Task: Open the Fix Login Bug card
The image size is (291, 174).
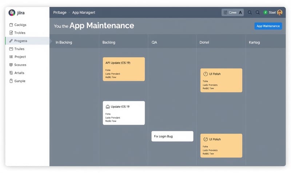Action: 172,136
